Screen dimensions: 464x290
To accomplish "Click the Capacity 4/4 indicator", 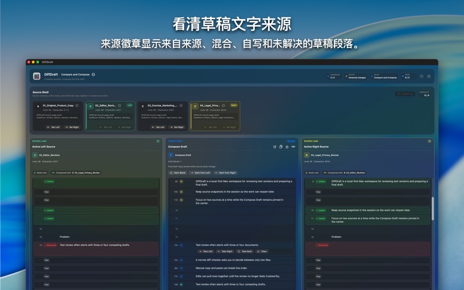I will point(425,94).
